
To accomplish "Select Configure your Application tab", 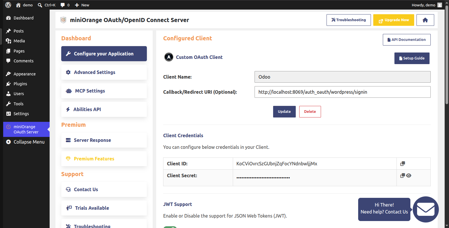I will (x=104, y=54).
